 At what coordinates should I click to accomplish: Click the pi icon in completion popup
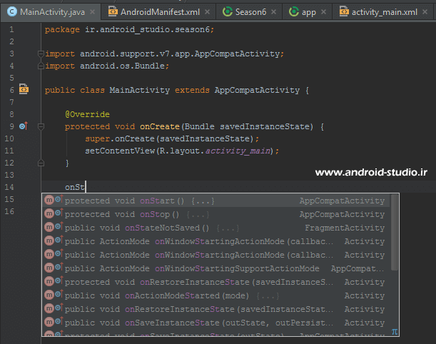[x=394, y=331]
